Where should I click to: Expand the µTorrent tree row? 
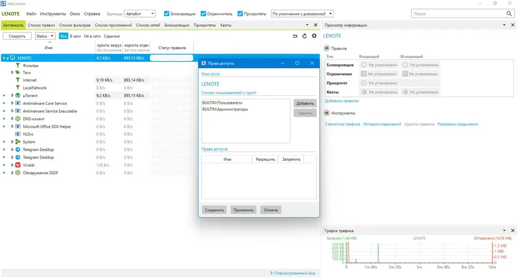point(12,96)
